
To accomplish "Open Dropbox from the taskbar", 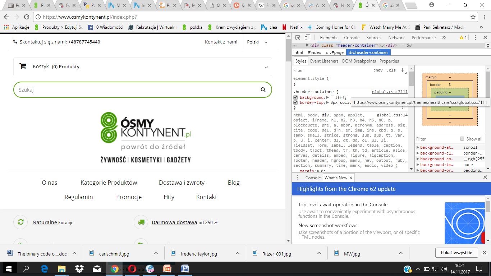I will pyautogui.click(x=79, y=269).
